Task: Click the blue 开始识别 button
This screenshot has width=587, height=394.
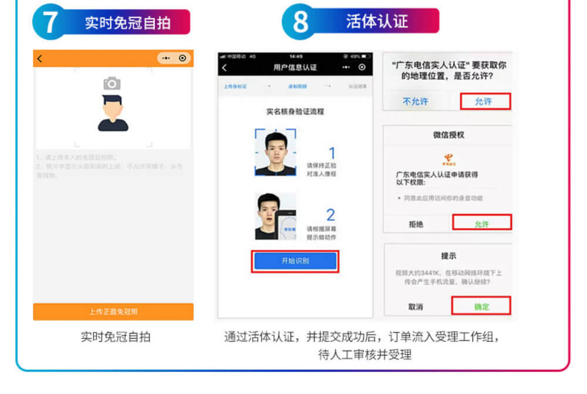Action: [x=295, y=261]
